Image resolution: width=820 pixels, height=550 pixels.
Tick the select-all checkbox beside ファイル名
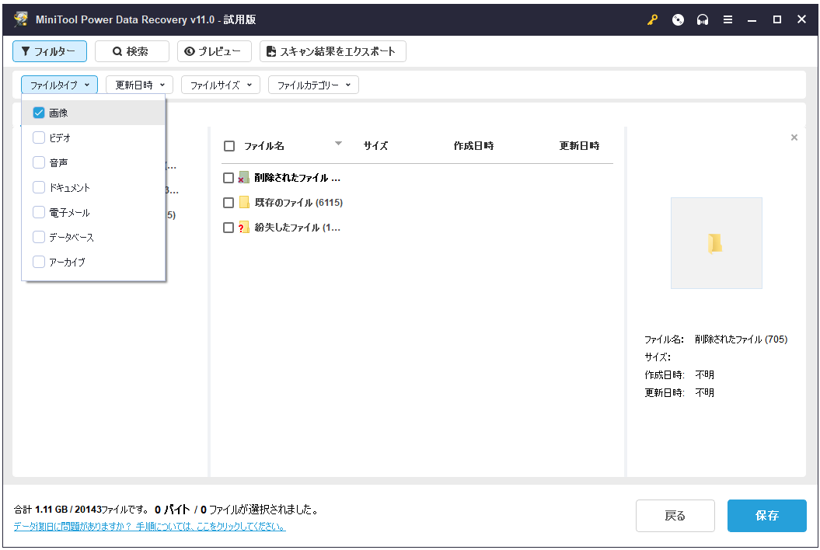coord(229,146)
